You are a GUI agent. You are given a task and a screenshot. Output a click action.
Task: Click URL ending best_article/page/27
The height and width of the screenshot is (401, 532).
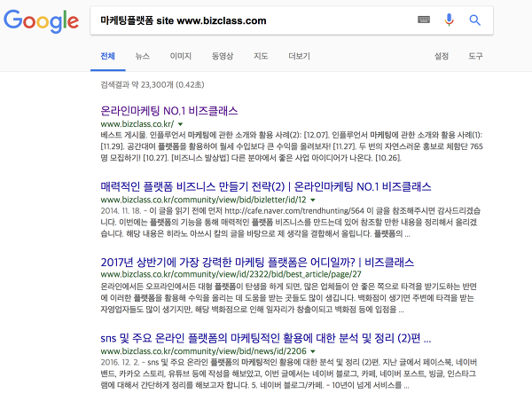tap(231, 274)
